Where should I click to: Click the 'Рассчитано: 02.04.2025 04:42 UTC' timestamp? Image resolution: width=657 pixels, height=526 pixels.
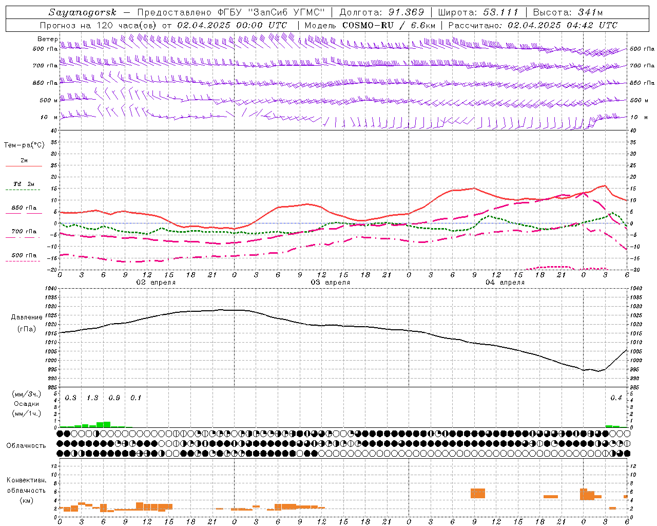533,25
